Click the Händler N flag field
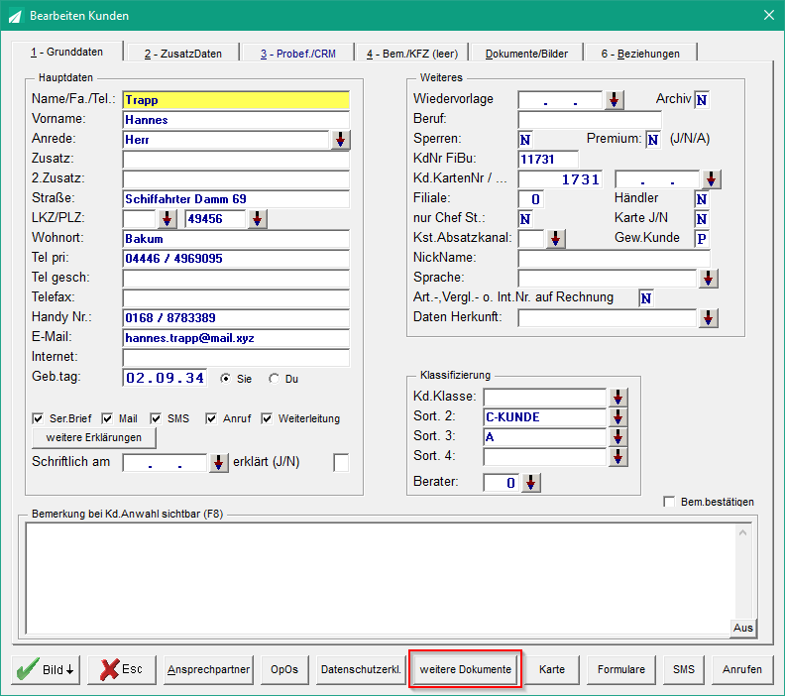This screenshot has height=696, width=785. point(702,199)
